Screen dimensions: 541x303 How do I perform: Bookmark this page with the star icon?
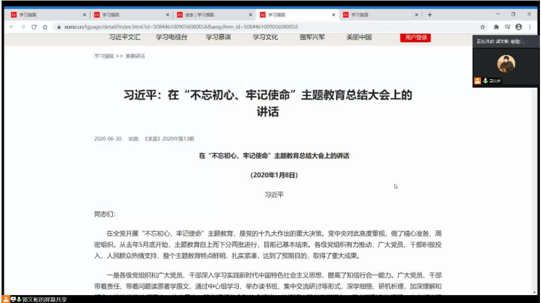(482, 27)
